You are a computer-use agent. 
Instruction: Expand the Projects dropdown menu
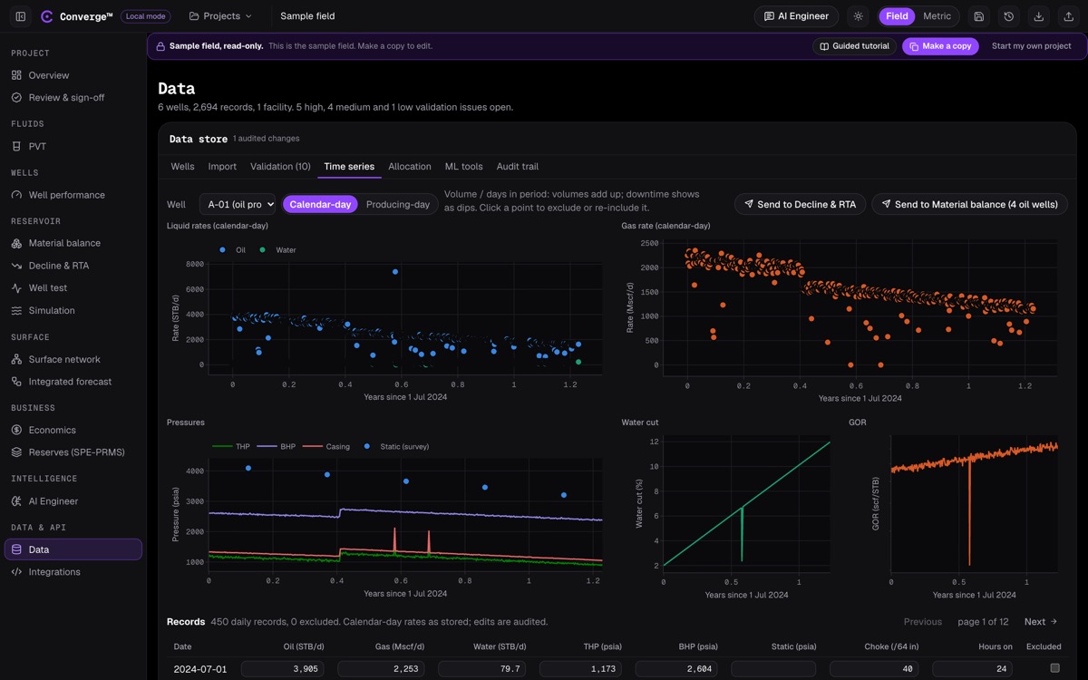pos(220,16)
